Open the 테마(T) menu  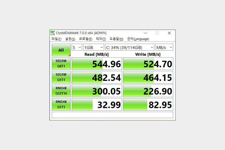[x=101, y=39]
